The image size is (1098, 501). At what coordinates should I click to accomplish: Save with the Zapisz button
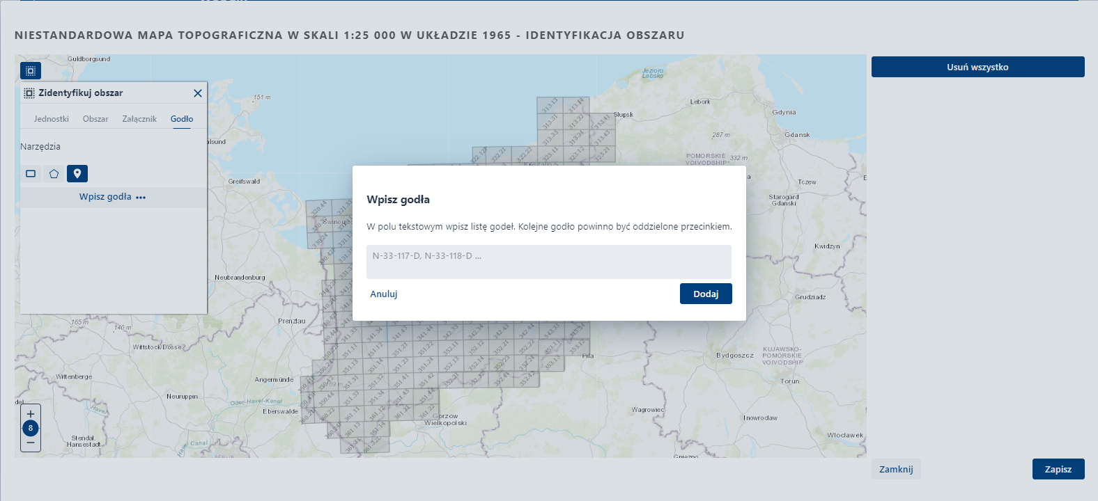1058,469
